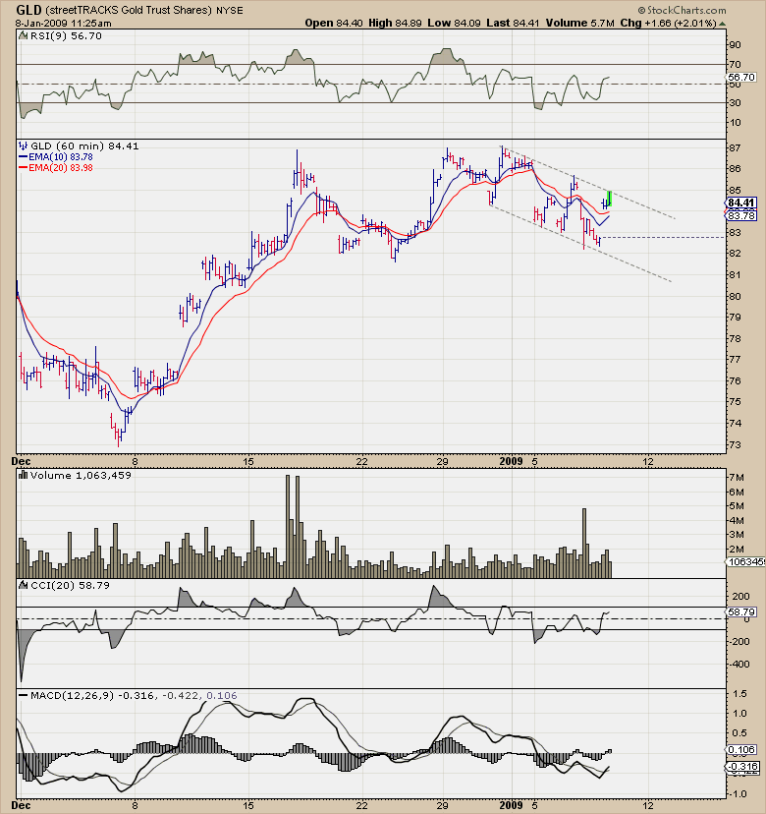
Task: Click the Dec label under the price panel
Action: pos(21,461)
